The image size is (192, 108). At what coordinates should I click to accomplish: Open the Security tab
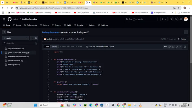[x=78, y=25]
